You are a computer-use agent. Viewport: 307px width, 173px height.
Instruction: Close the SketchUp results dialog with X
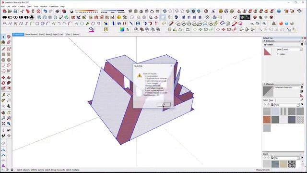pos(171,66)
